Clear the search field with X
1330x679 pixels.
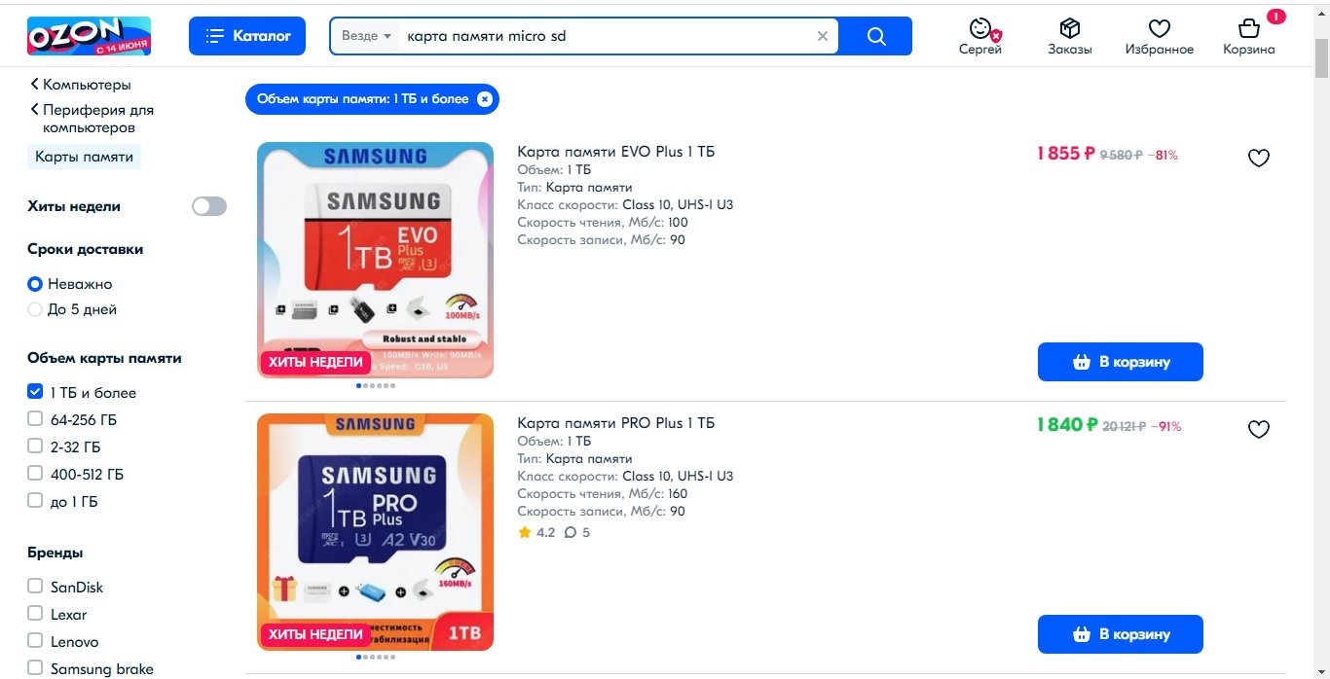click(823, 36)
